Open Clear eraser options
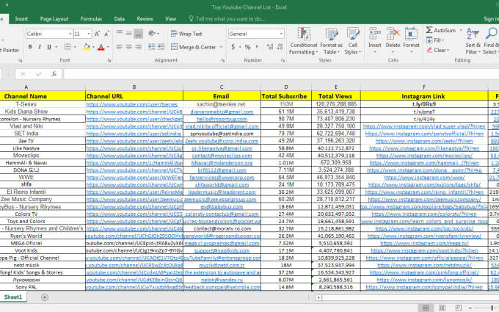Image resolution: width=499 pixels, height=312 pixels. pos(437,50)
